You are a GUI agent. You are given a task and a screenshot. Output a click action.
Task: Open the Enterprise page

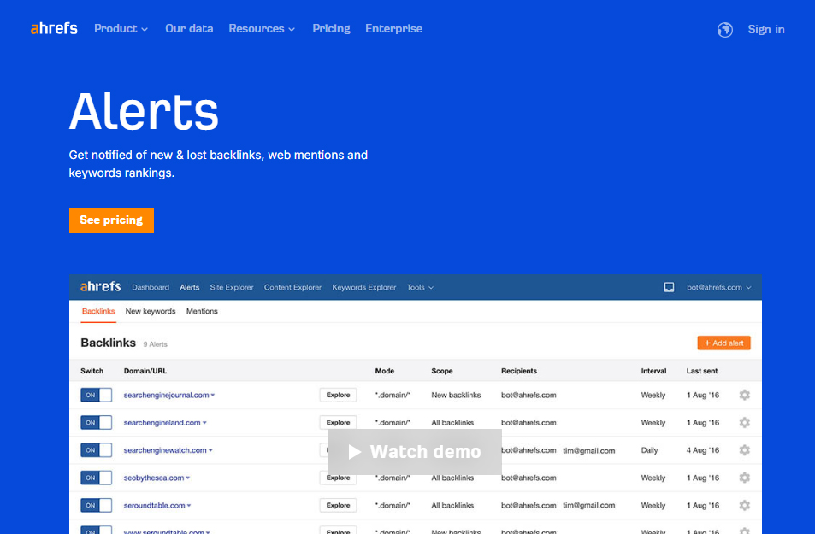click(394, 29)
